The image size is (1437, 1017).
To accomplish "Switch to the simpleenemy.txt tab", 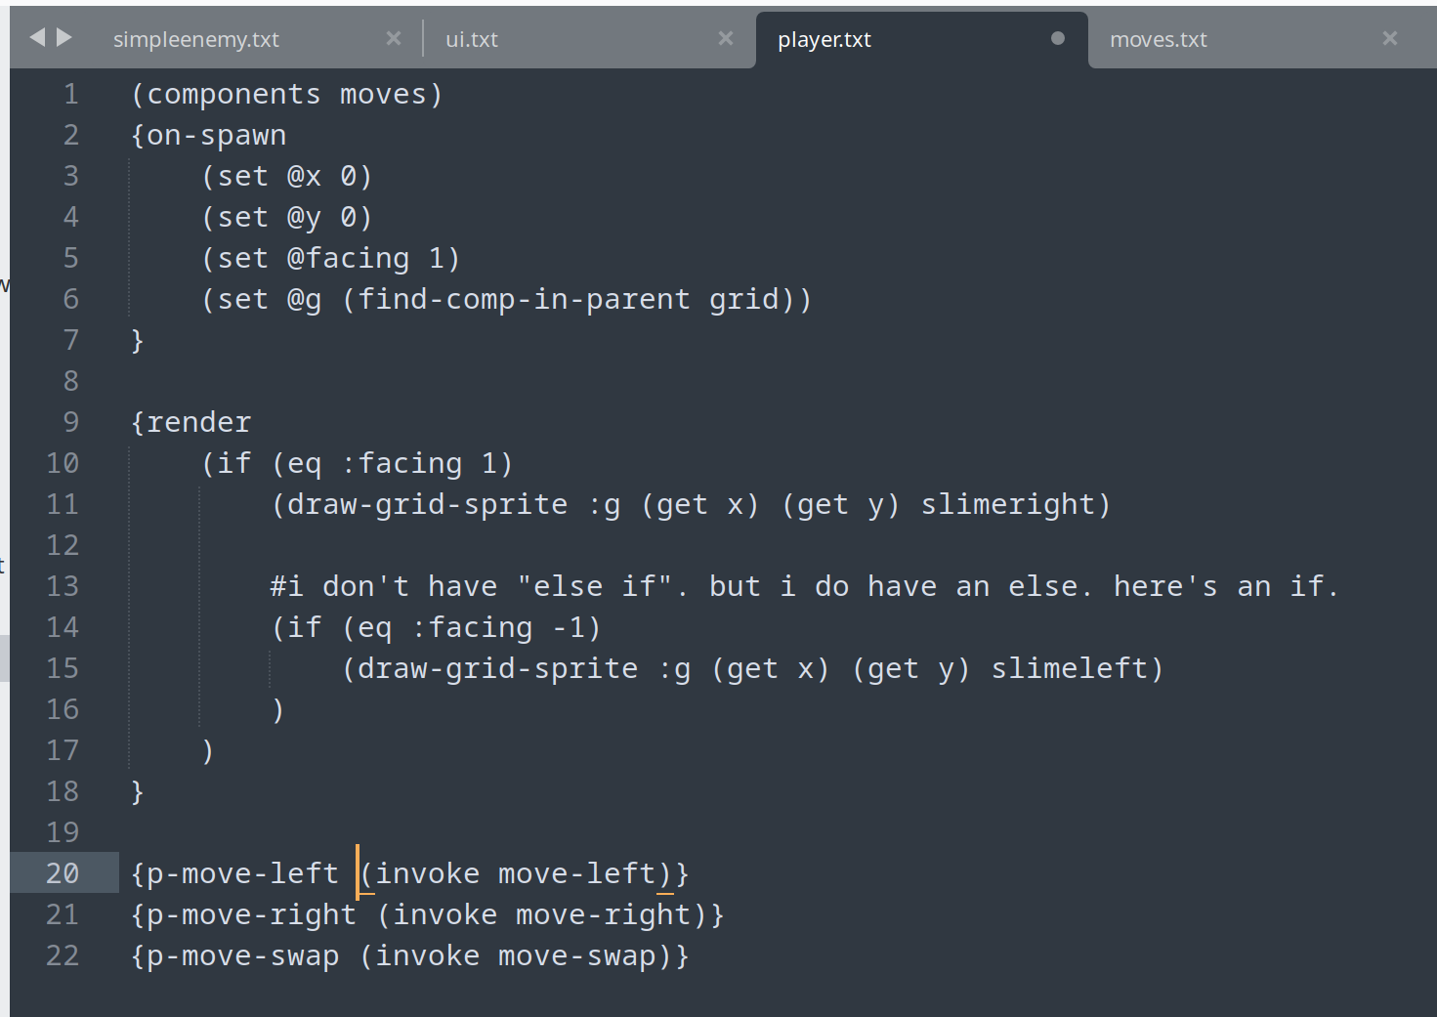I will (x=195, y=38).
